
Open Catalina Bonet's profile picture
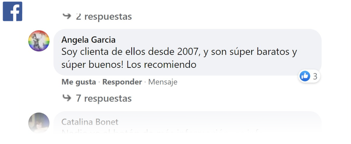[x=39, y=123]
